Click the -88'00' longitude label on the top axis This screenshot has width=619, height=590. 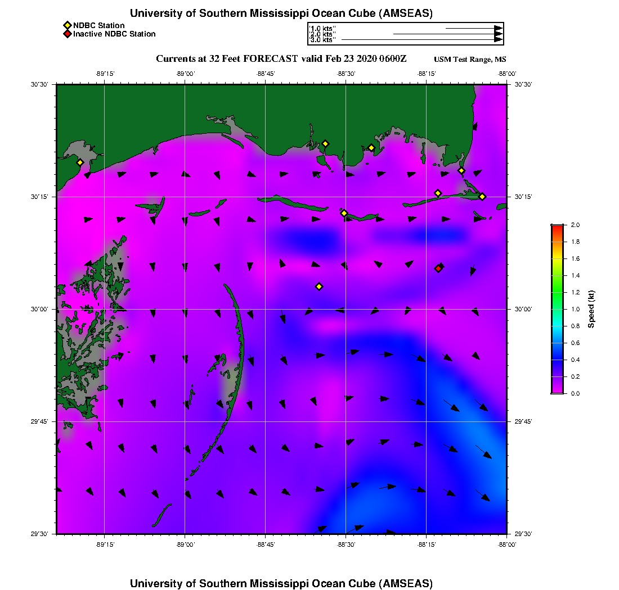click(x=507, y=74)
